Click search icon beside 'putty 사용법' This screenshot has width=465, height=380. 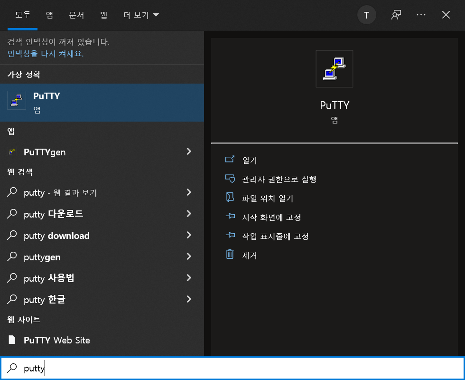12,277
